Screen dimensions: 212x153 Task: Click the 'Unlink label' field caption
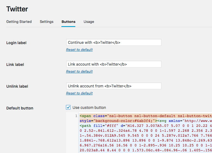click(17, 86)
